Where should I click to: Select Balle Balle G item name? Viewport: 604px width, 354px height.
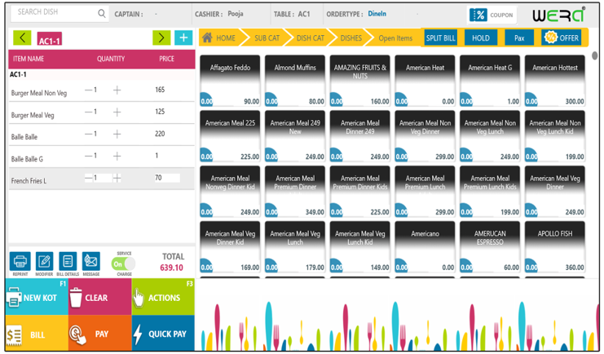pyautogui.click(x=27, y=159)
